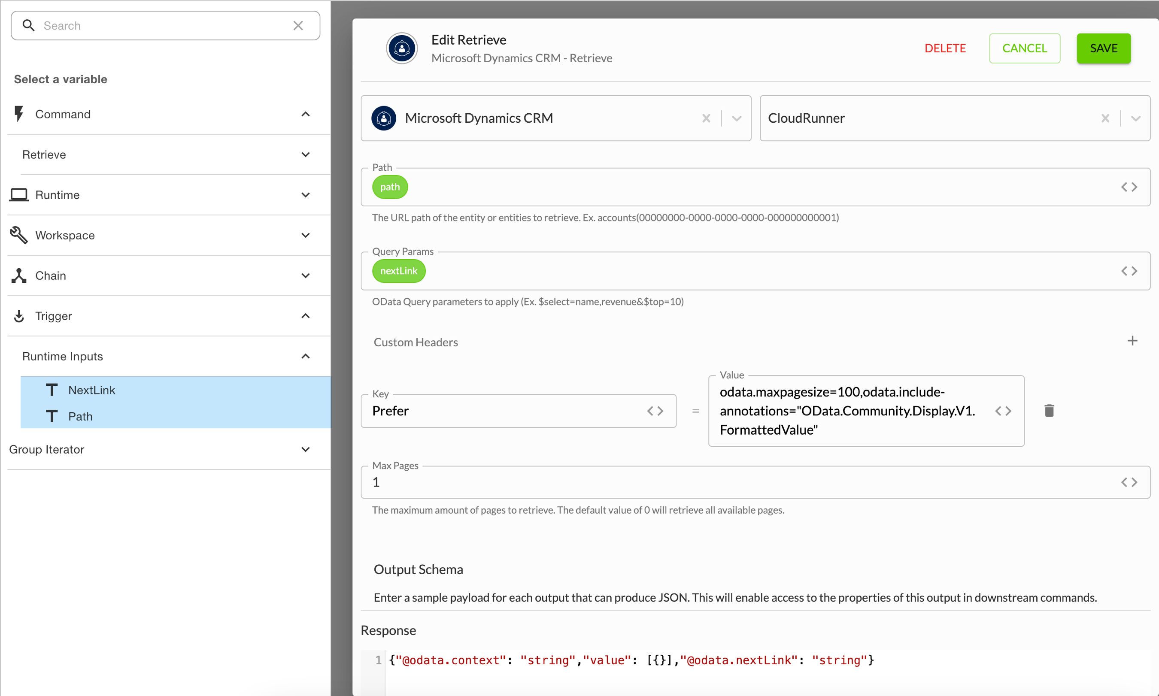This screenshot has width=1159, height=696.
Task: Expand the Runtime section
Action: point(305,195)
